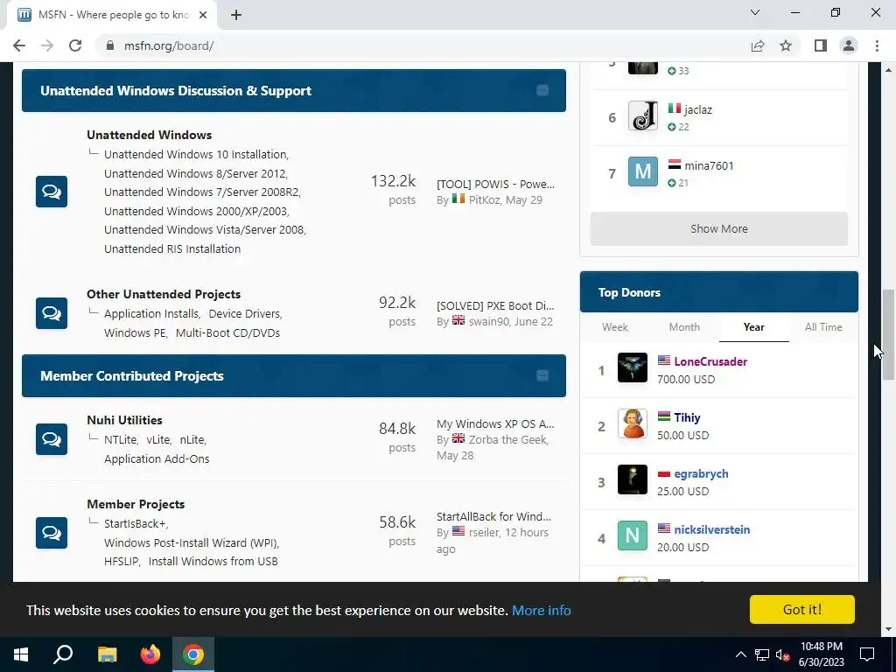Open Unattended Windows 10 Installation subforum
This screenshot has height=672, width=896.
click(195, 154)
